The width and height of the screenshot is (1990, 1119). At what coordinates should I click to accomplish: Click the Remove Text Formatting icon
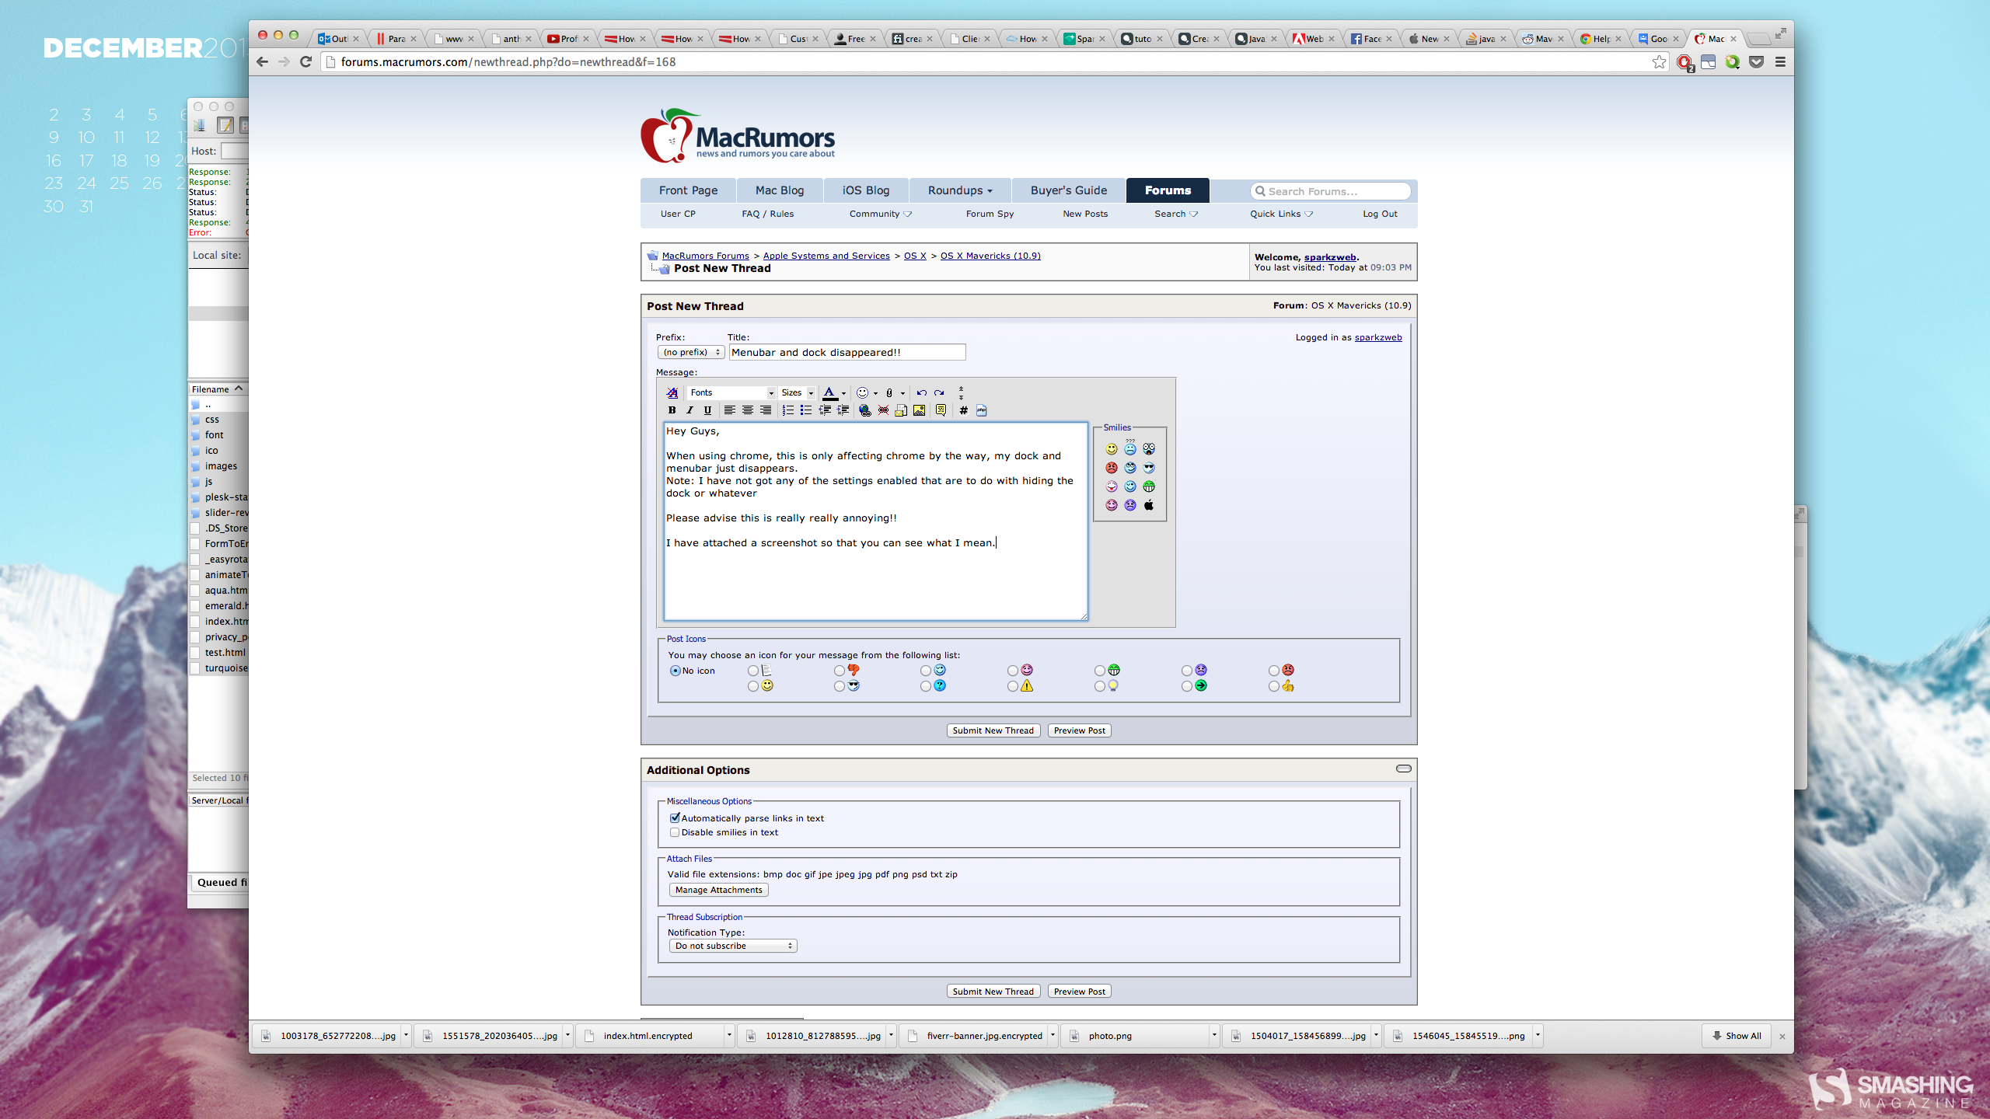672,393
